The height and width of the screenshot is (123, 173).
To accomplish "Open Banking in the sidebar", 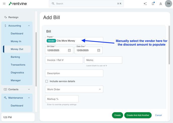I will pos(15,57).
